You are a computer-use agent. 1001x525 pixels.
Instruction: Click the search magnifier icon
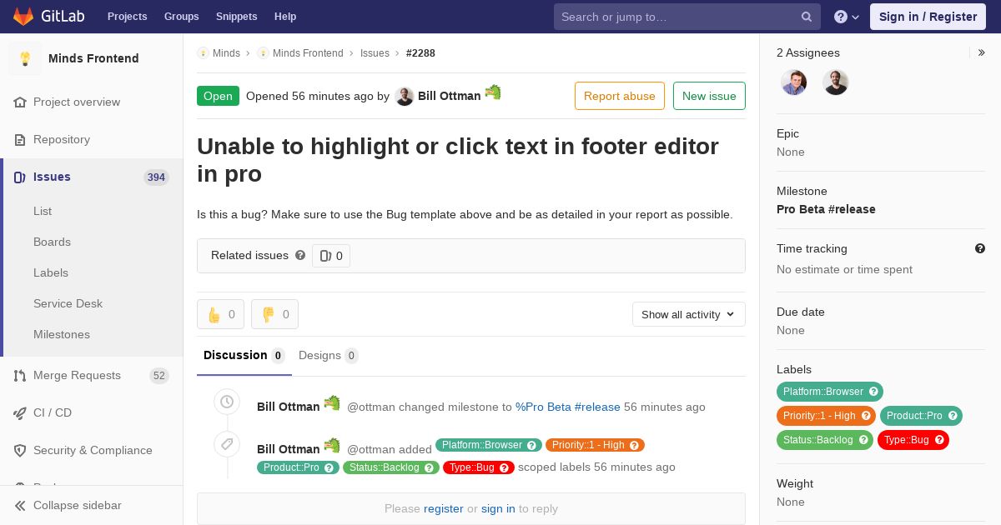tap(807, 17)
